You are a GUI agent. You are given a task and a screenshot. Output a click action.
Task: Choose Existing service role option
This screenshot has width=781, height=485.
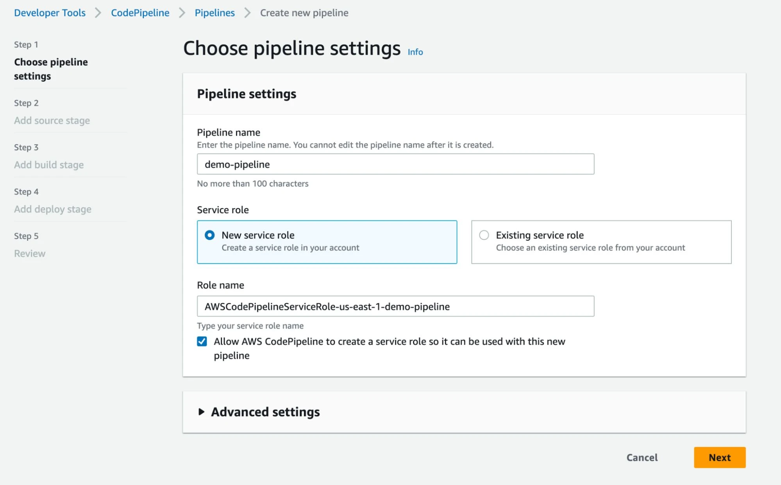(x=484, y=235)
